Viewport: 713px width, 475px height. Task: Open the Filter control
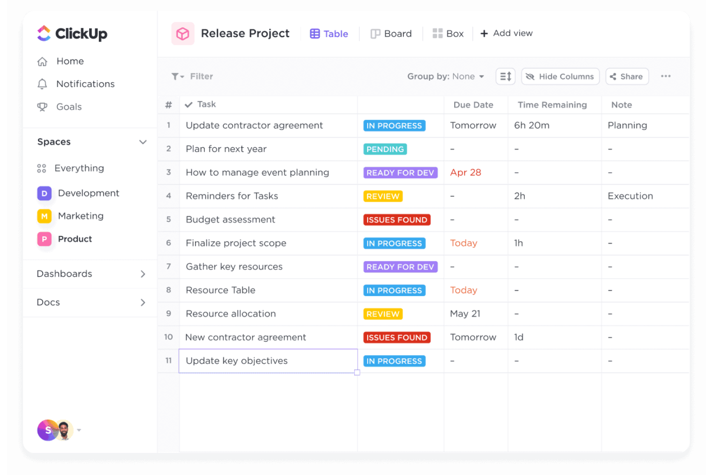(192, 76)
